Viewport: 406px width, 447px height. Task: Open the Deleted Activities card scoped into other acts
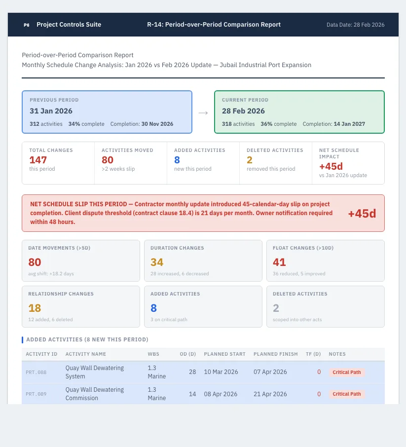[326, 307]
